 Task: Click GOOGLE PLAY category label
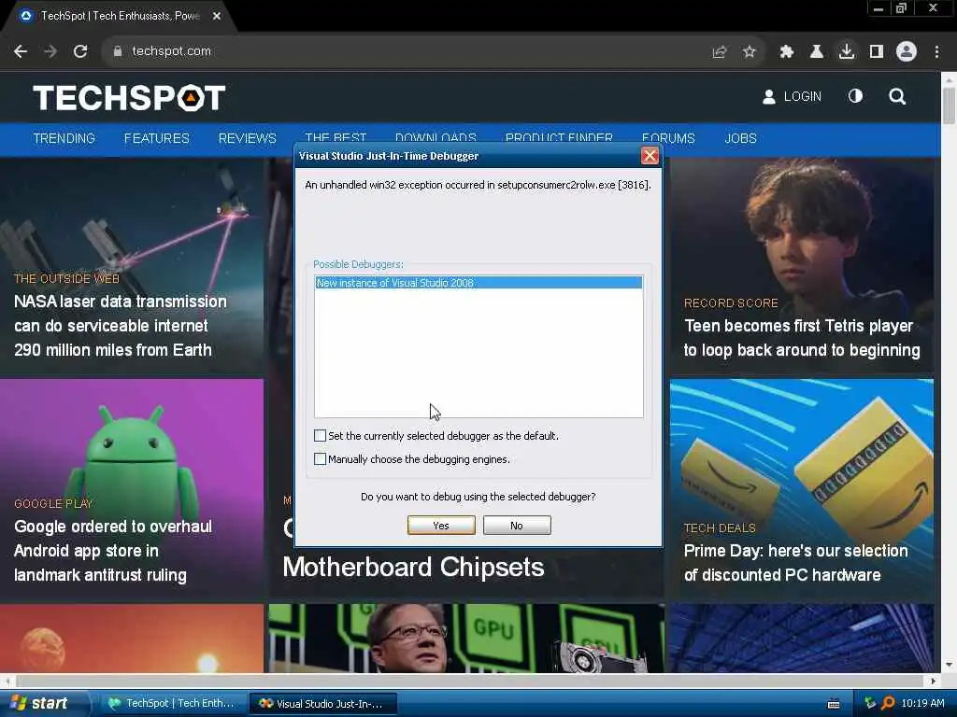coord(53,503)
